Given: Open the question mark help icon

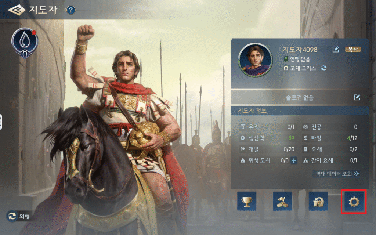Looking at the screenshot, I should click(71, 10).
